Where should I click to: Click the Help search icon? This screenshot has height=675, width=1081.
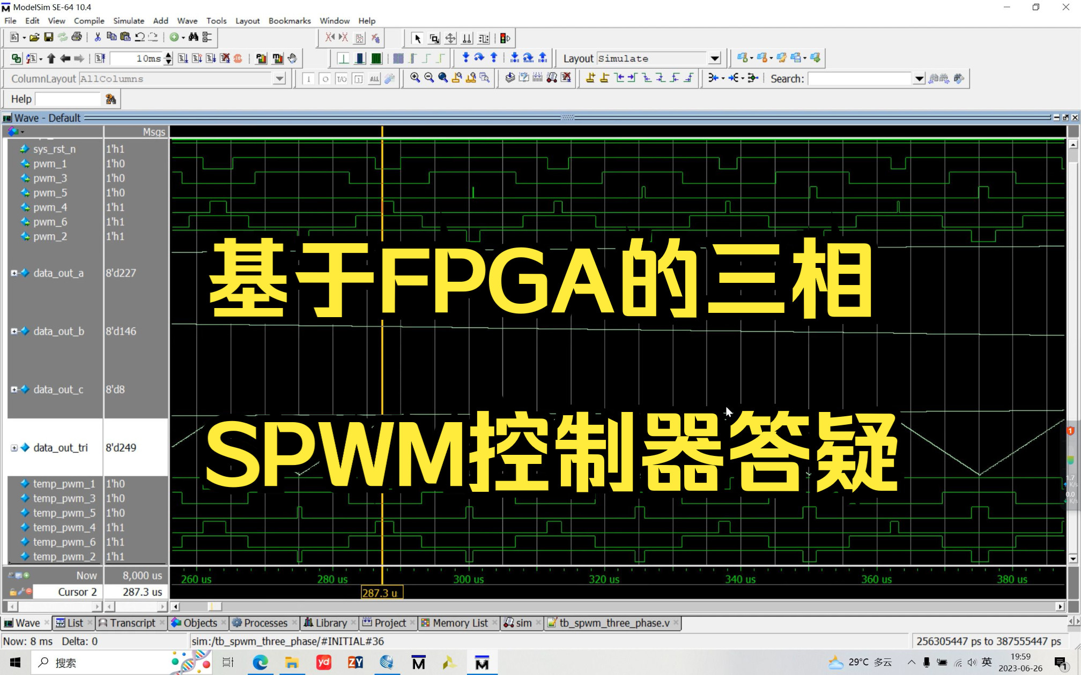point(111,99)
